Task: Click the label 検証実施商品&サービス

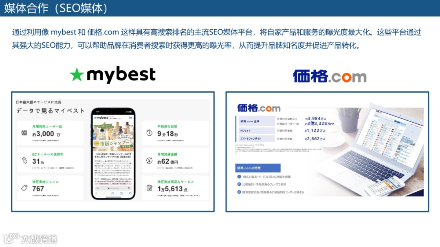Action: point(175,182)
